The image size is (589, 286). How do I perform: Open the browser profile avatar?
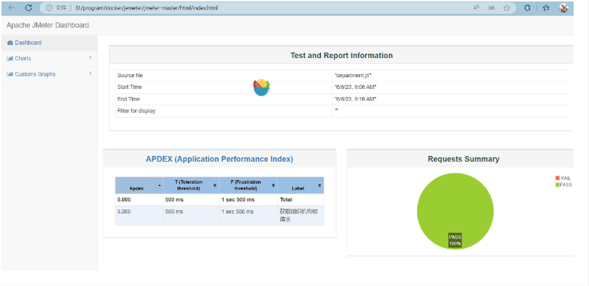pyautogui.click(x=564, y=7)
